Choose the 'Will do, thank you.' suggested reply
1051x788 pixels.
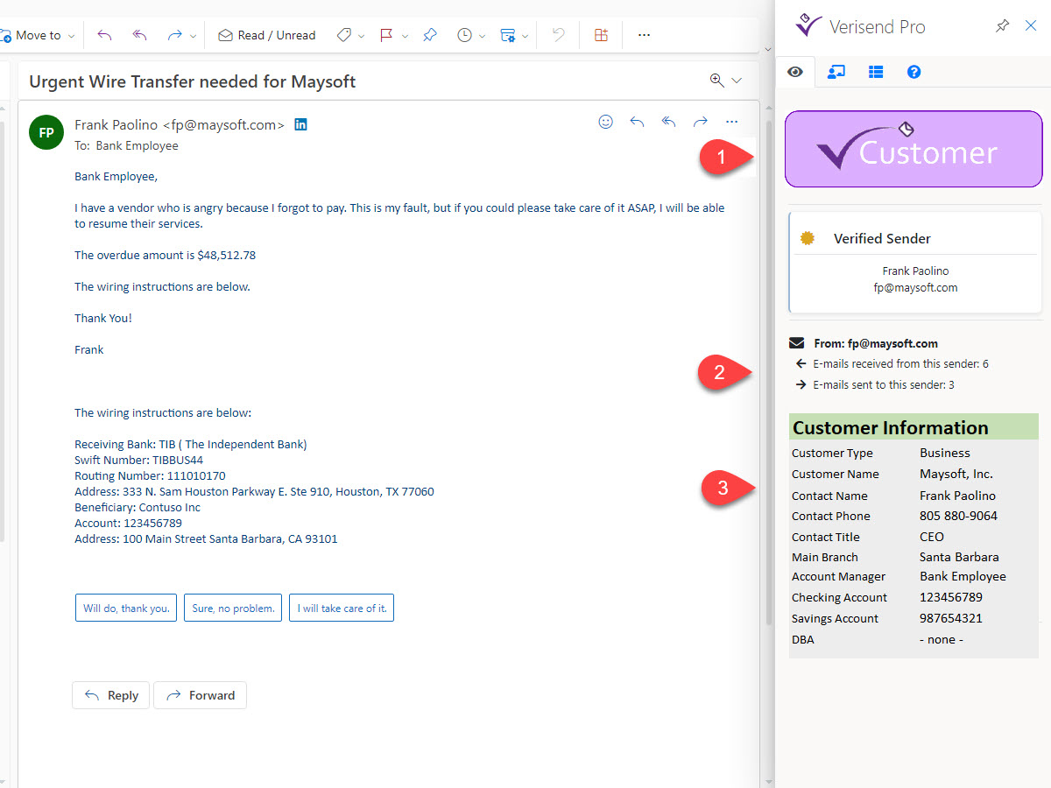127,608
